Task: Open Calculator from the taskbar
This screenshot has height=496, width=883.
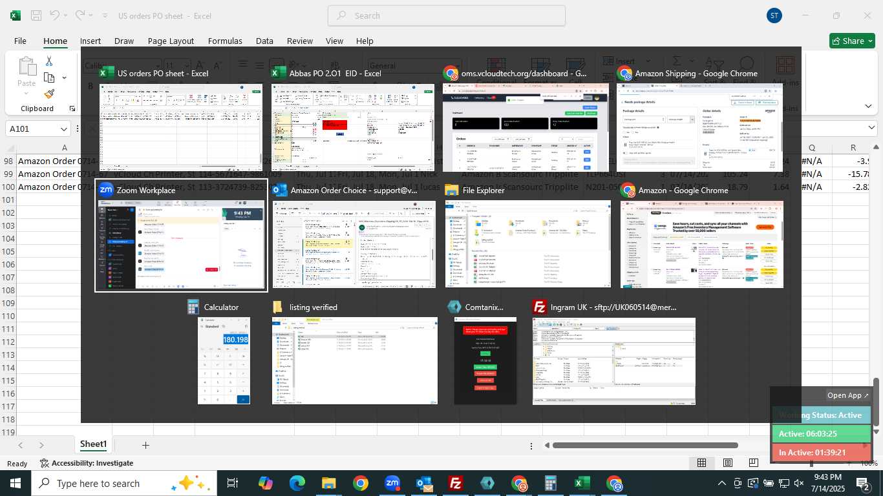Action: (x=551, y=483)
